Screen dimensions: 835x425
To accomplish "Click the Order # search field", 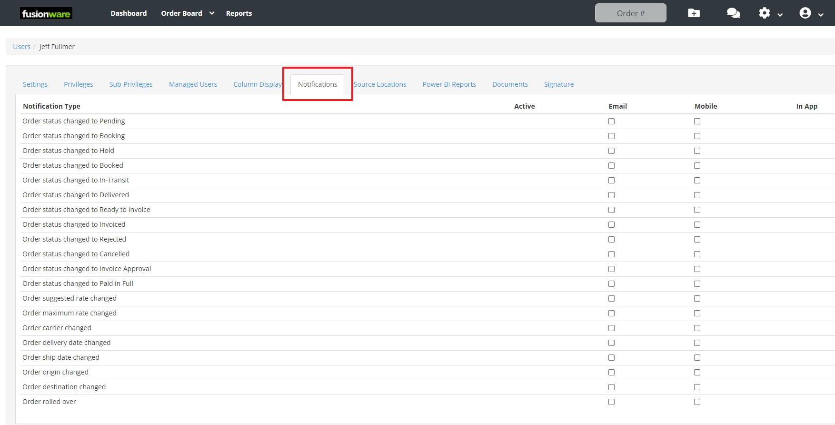I will click(x=630, y=13).
